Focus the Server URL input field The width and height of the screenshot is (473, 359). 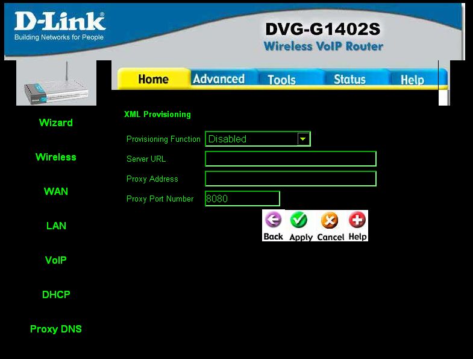tap(291, 159)
